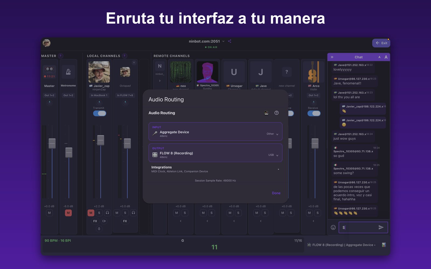Unmute the Metronome channel
This screenshot has height=269, width=431.
(x=68, y=213)
